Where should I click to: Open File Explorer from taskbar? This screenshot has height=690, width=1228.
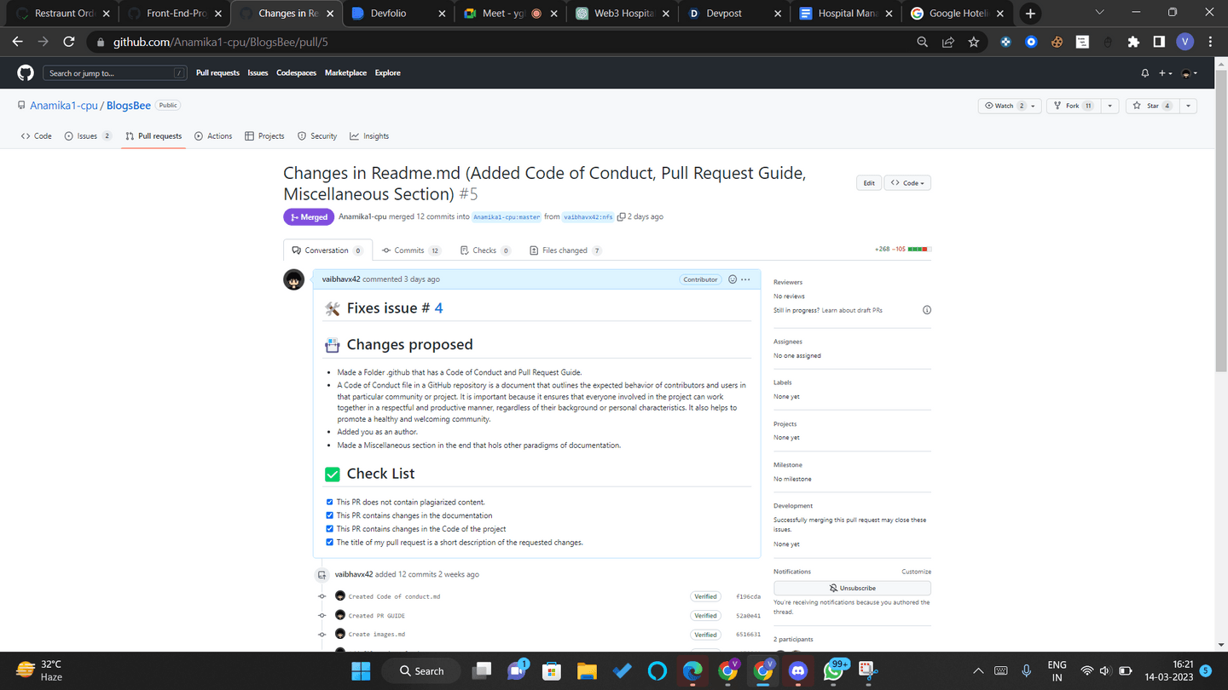pos(587,671)
